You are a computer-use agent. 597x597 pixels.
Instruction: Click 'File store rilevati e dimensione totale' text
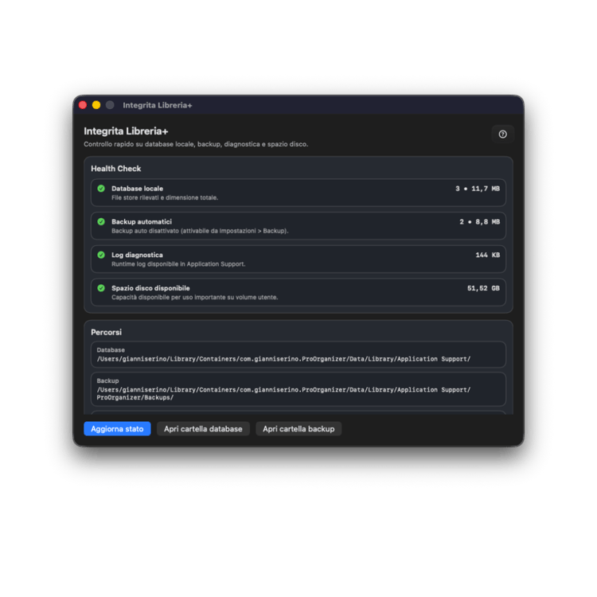point(165,197)
